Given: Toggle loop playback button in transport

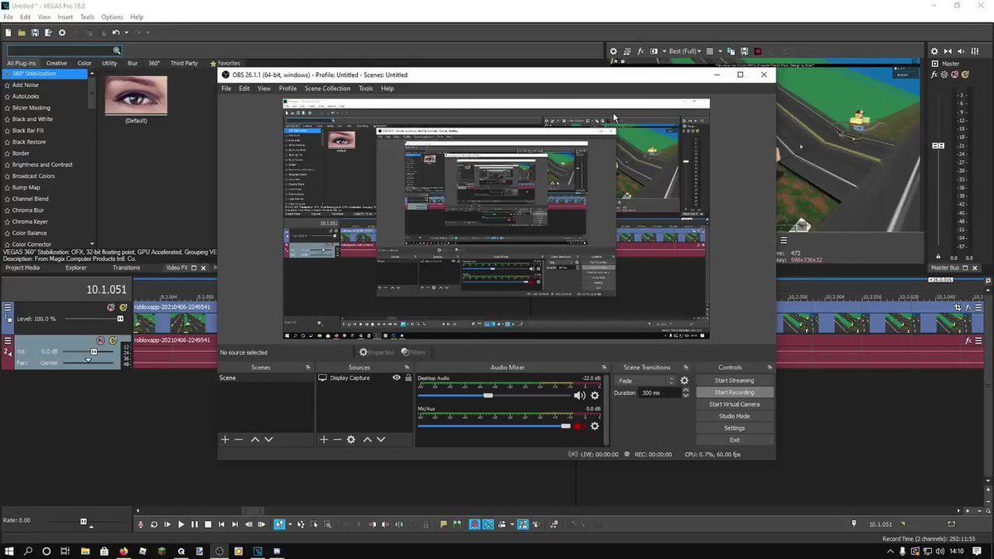Looking at the screenshot, I should [x=154, y=524].
